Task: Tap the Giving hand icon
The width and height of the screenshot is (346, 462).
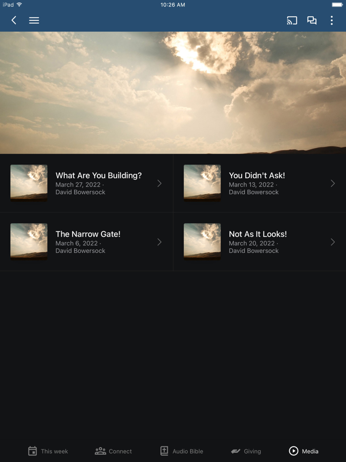Action: coord(236,451)
